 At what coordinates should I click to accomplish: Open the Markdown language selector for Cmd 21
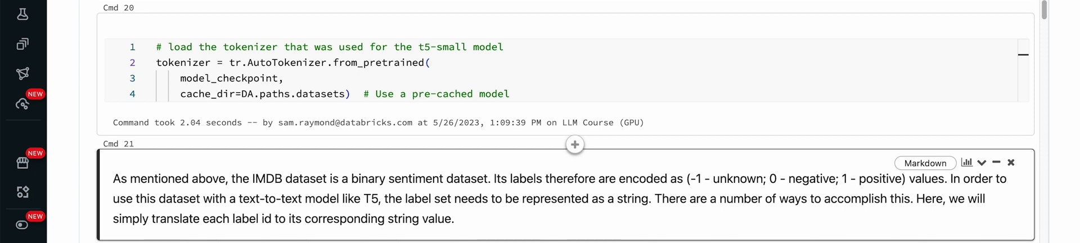tap(925, 163)
